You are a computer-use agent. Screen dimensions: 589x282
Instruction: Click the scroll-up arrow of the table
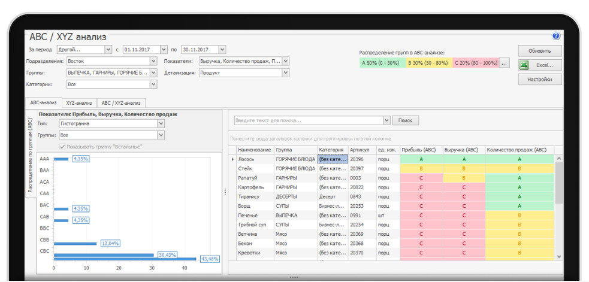(x=559, y=159)
